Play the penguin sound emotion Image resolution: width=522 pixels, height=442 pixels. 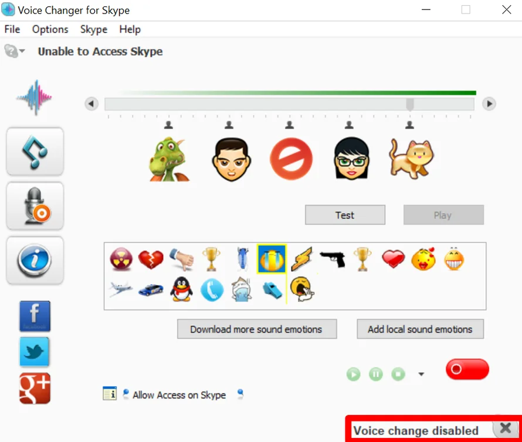181,289
